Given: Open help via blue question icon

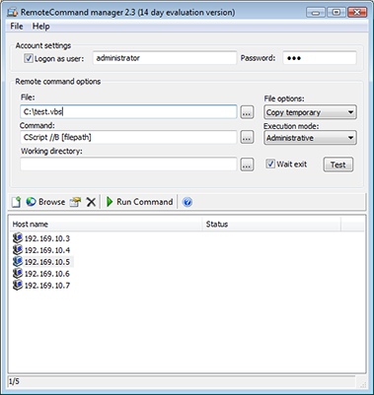Looking at the screenshot, I should (x=187, y=202).
